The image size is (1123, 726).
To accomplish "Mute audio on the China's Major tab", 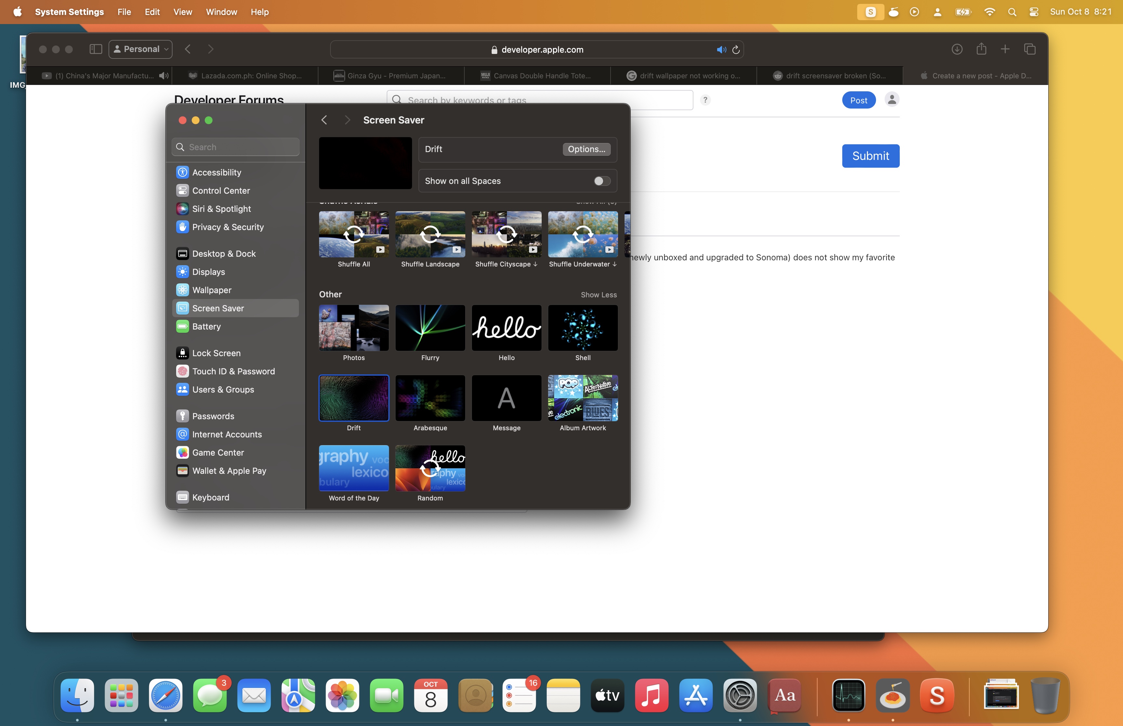I will pyautogui.click(x=163, y=76).
